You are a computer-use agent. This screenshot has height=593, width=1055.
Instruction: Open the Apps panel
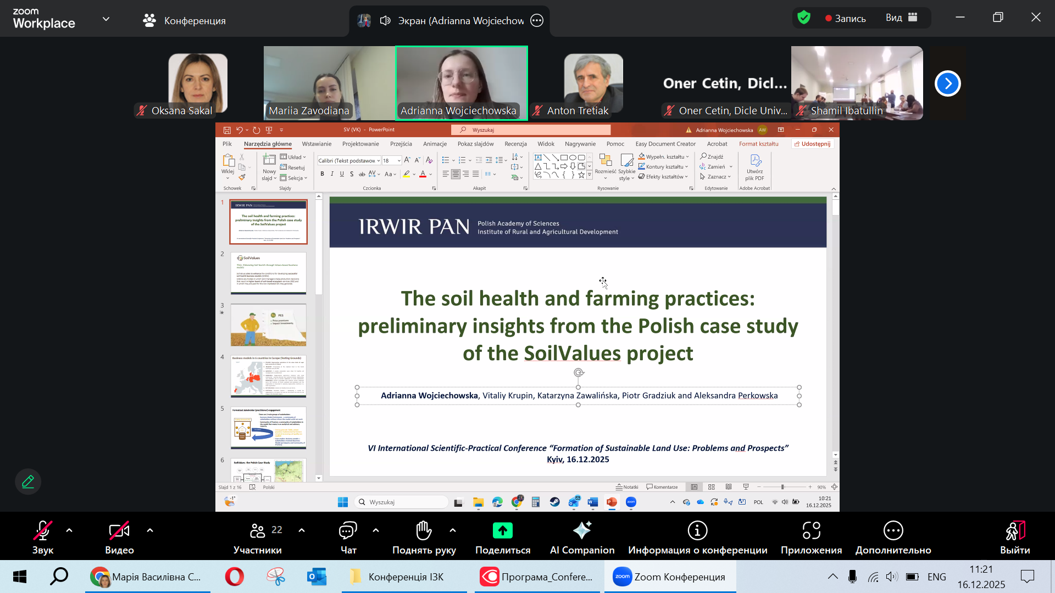click(811, 531)
